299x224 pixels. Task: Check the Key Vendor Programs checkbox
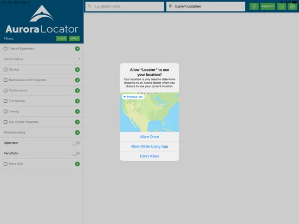coord(5,122)
